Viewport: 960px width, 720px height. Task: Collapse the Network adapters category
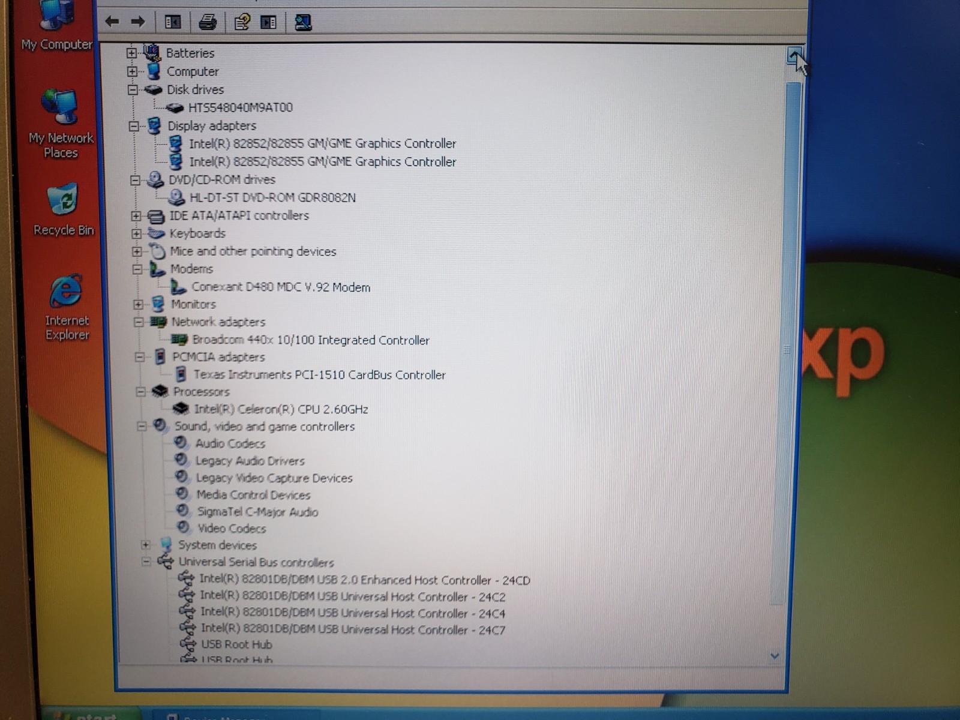pyautogui.click(x=139, y=322)
